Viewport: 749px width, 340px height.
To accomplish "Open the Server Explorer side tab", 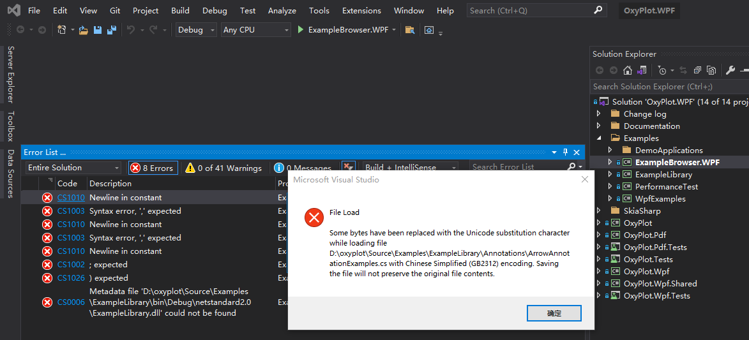I will [10, 75].
